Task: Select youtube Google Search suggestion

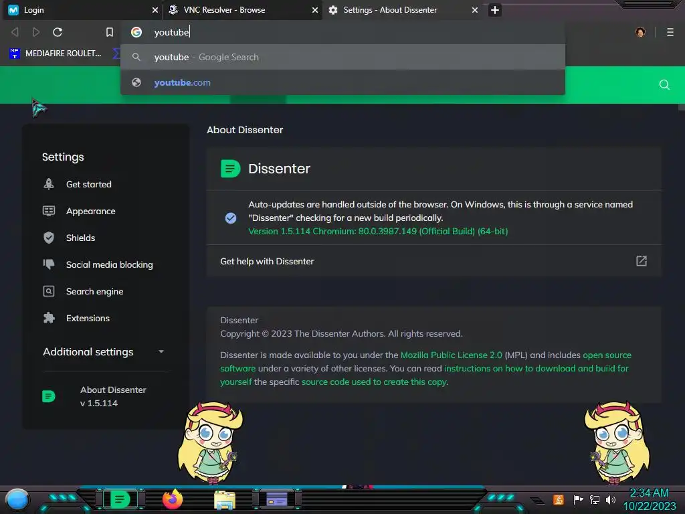Action: [342, 58]
